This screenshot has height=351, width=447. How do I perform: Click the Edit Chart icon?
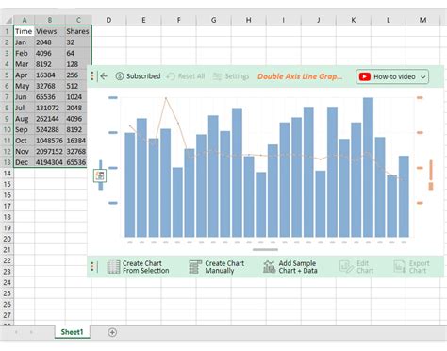pyautogui.click(x=347, y=267)
